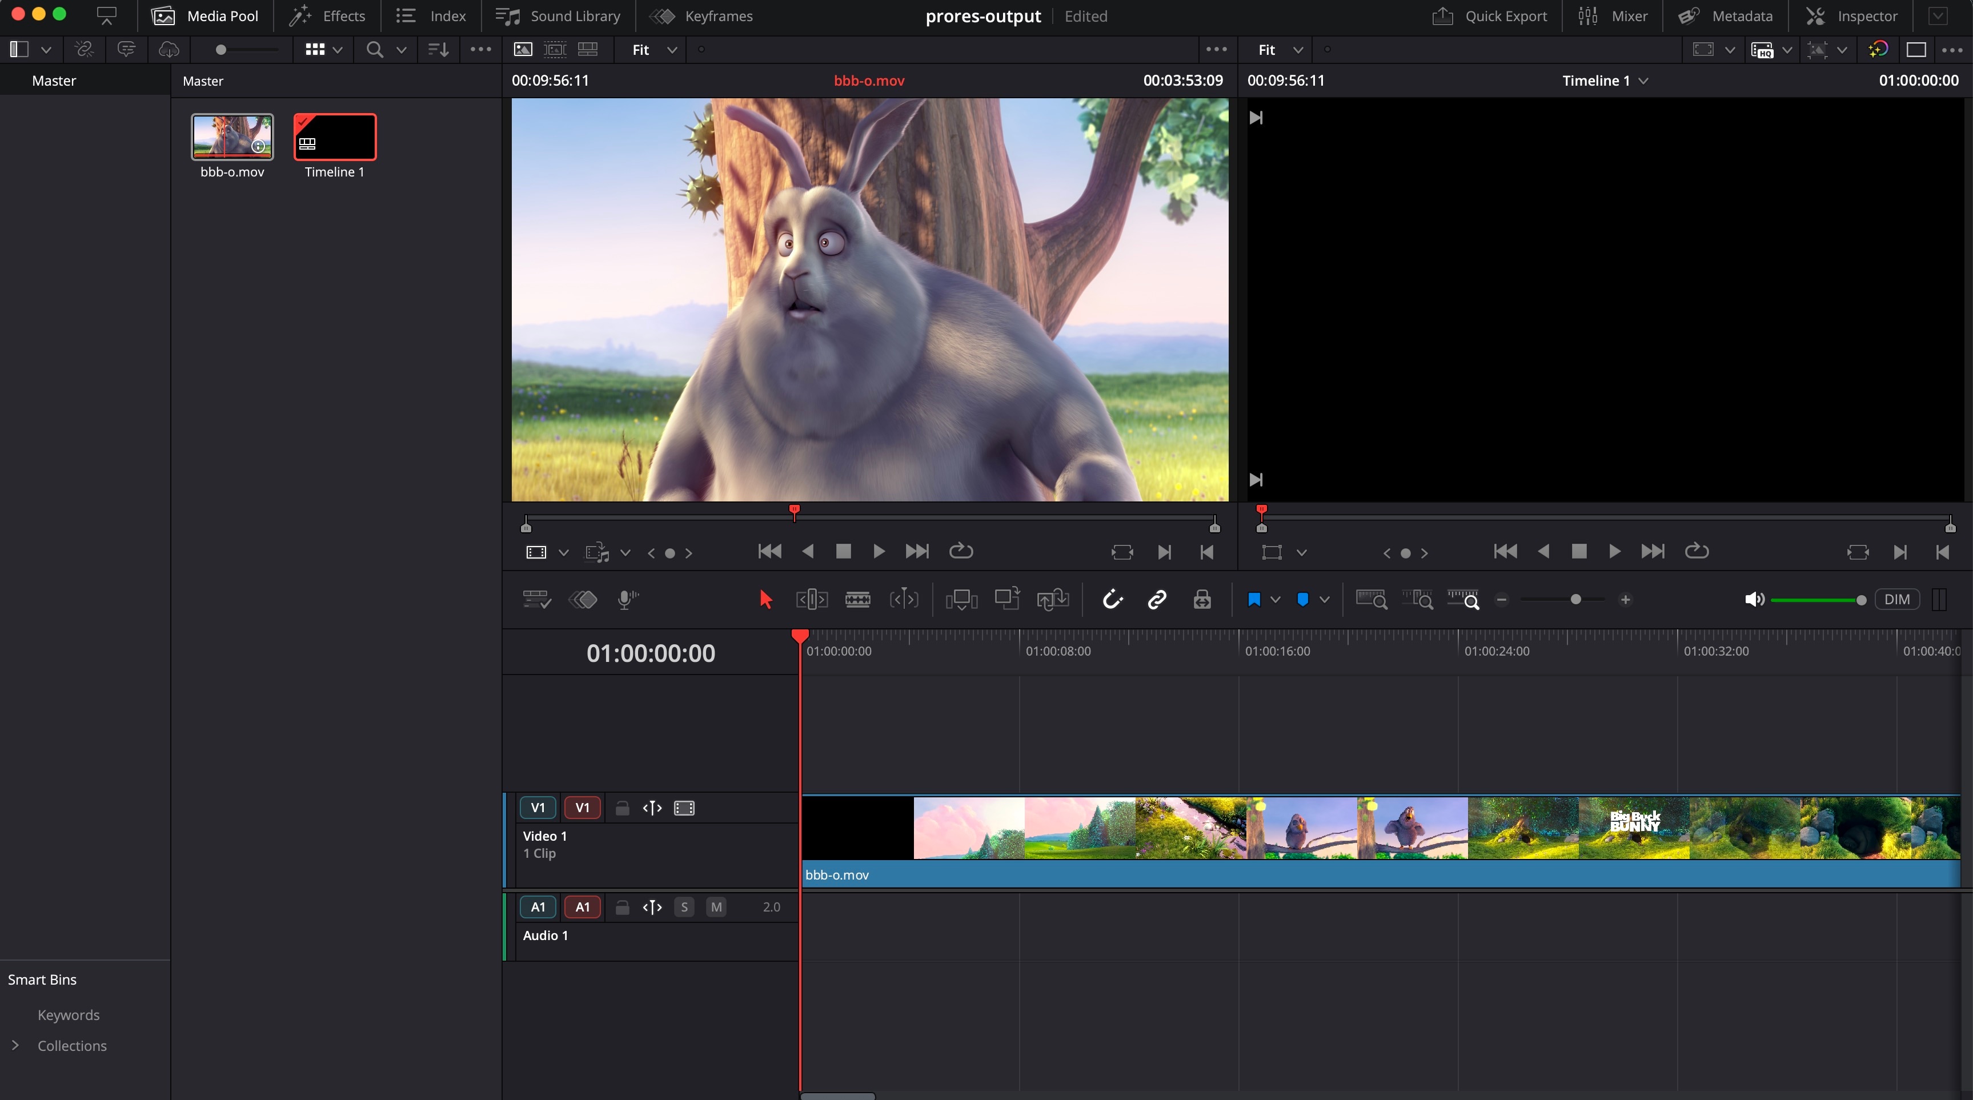Go to last frame in timeline viewer
This screenshot has height=1100, width=1973.
(1653, 552)
